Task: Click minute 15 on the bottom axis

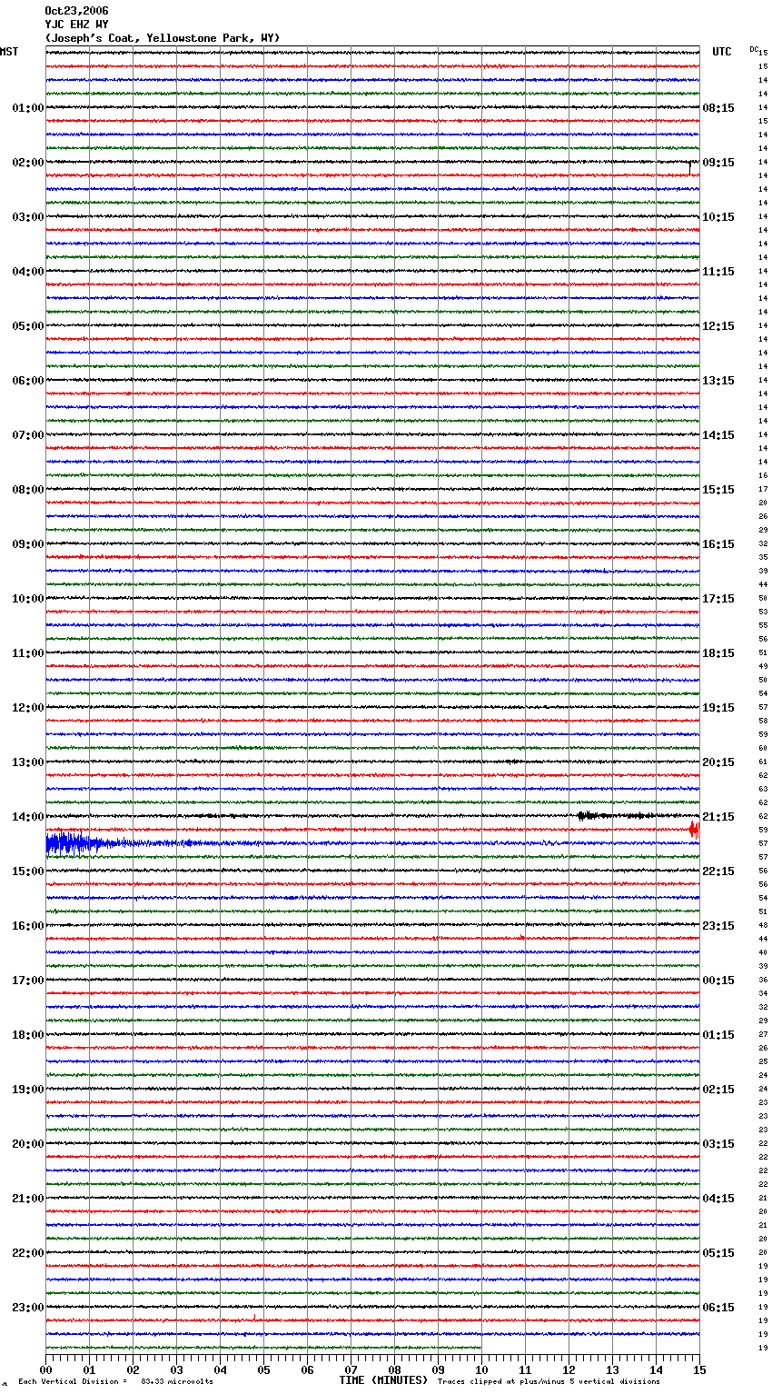Action: pos(699,1369)
